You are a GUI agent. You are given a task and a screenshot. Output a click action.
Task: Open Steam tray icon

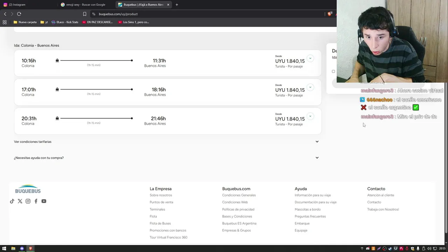(x=390, y=248)
